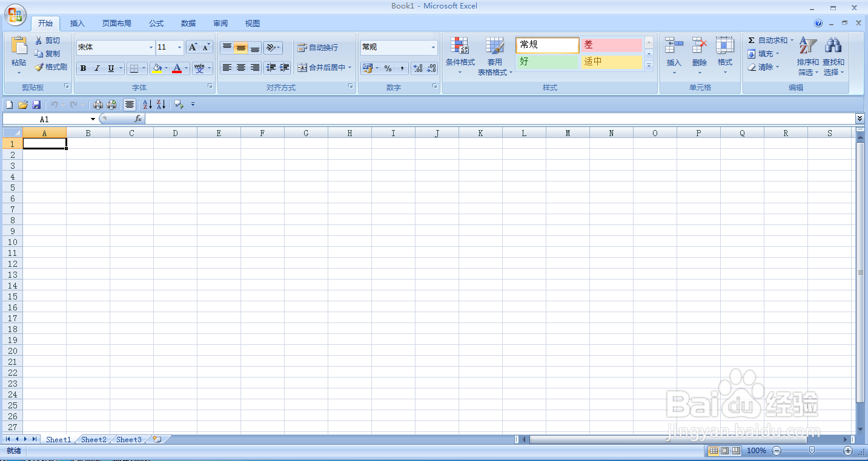Open the View (视图) tab
Image resolution: width=868 pixels, height=461 pixels.
pos(253,24)
